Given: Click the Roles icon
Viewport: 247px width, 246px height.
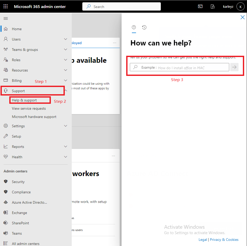Looking at the screenshot, I should pos(6,60).
